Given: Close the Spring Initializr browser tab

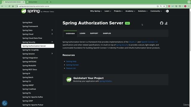Looking at the screenshot, I should tap(47, 2).
